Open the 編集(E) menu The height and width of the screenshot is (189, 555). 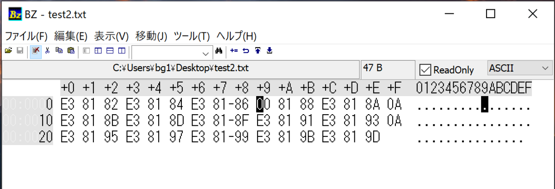(x=71, y=36)
